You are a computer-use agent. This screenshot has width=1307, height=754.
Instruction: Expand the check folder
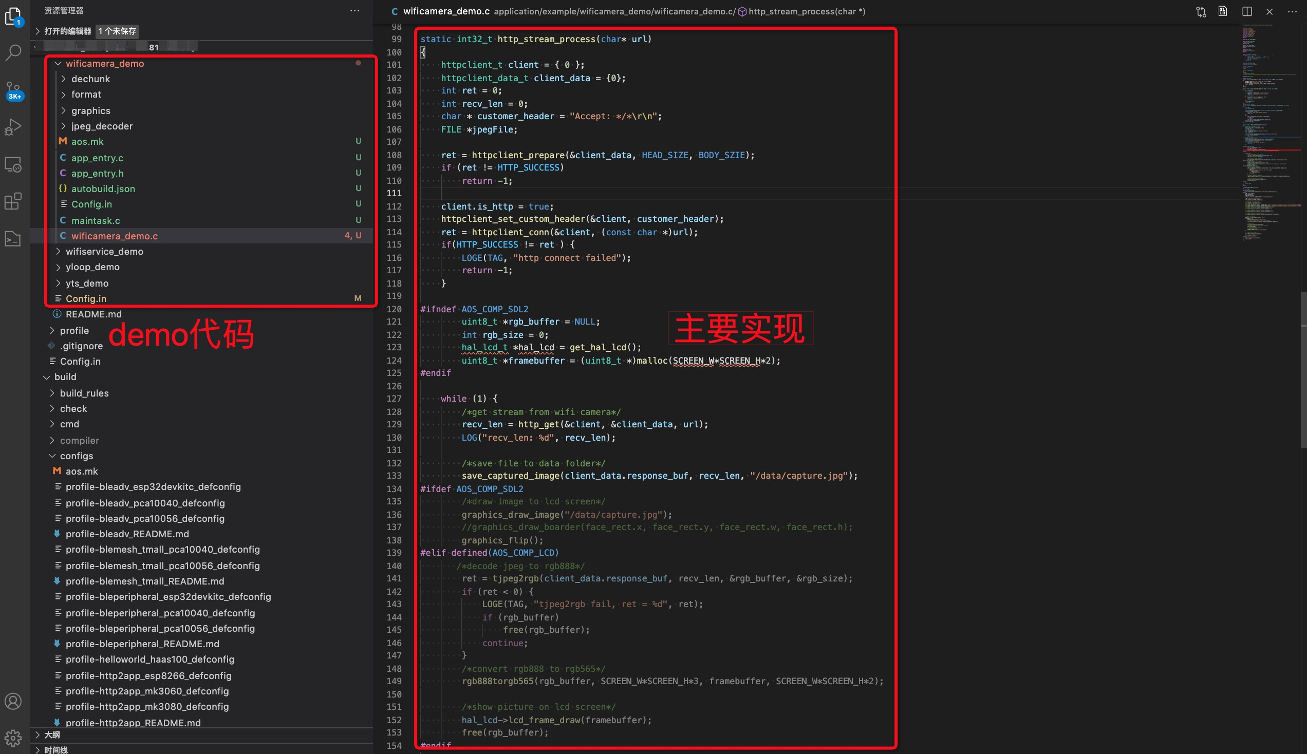click(x=52, y=408)
